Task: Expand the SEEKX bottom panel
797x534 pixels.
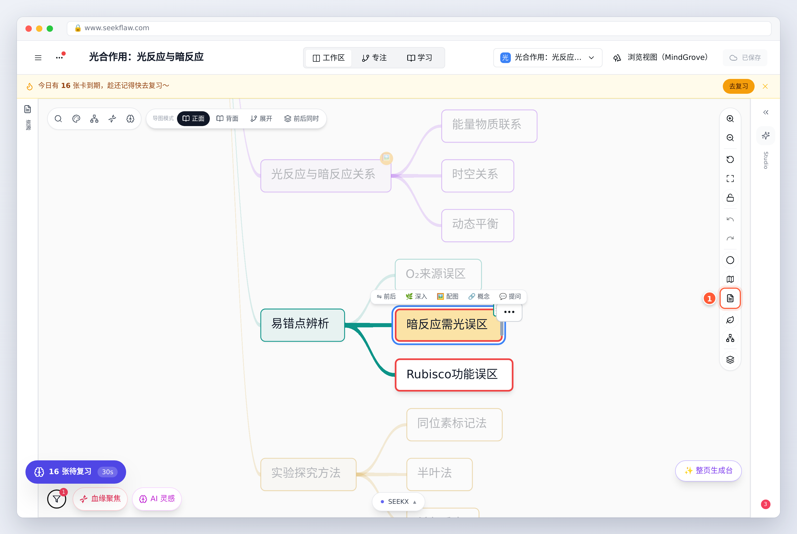Action: [398, 502]
